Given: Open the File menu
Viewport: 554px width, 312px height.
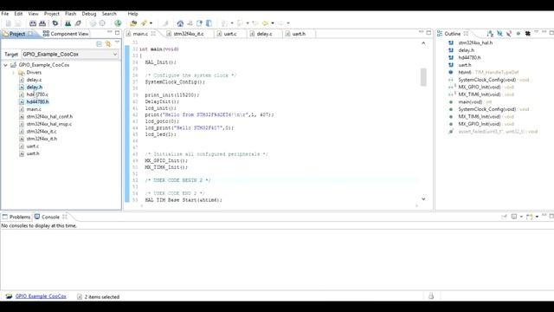Looking at the screenshot, I should [x=5, y=14].
